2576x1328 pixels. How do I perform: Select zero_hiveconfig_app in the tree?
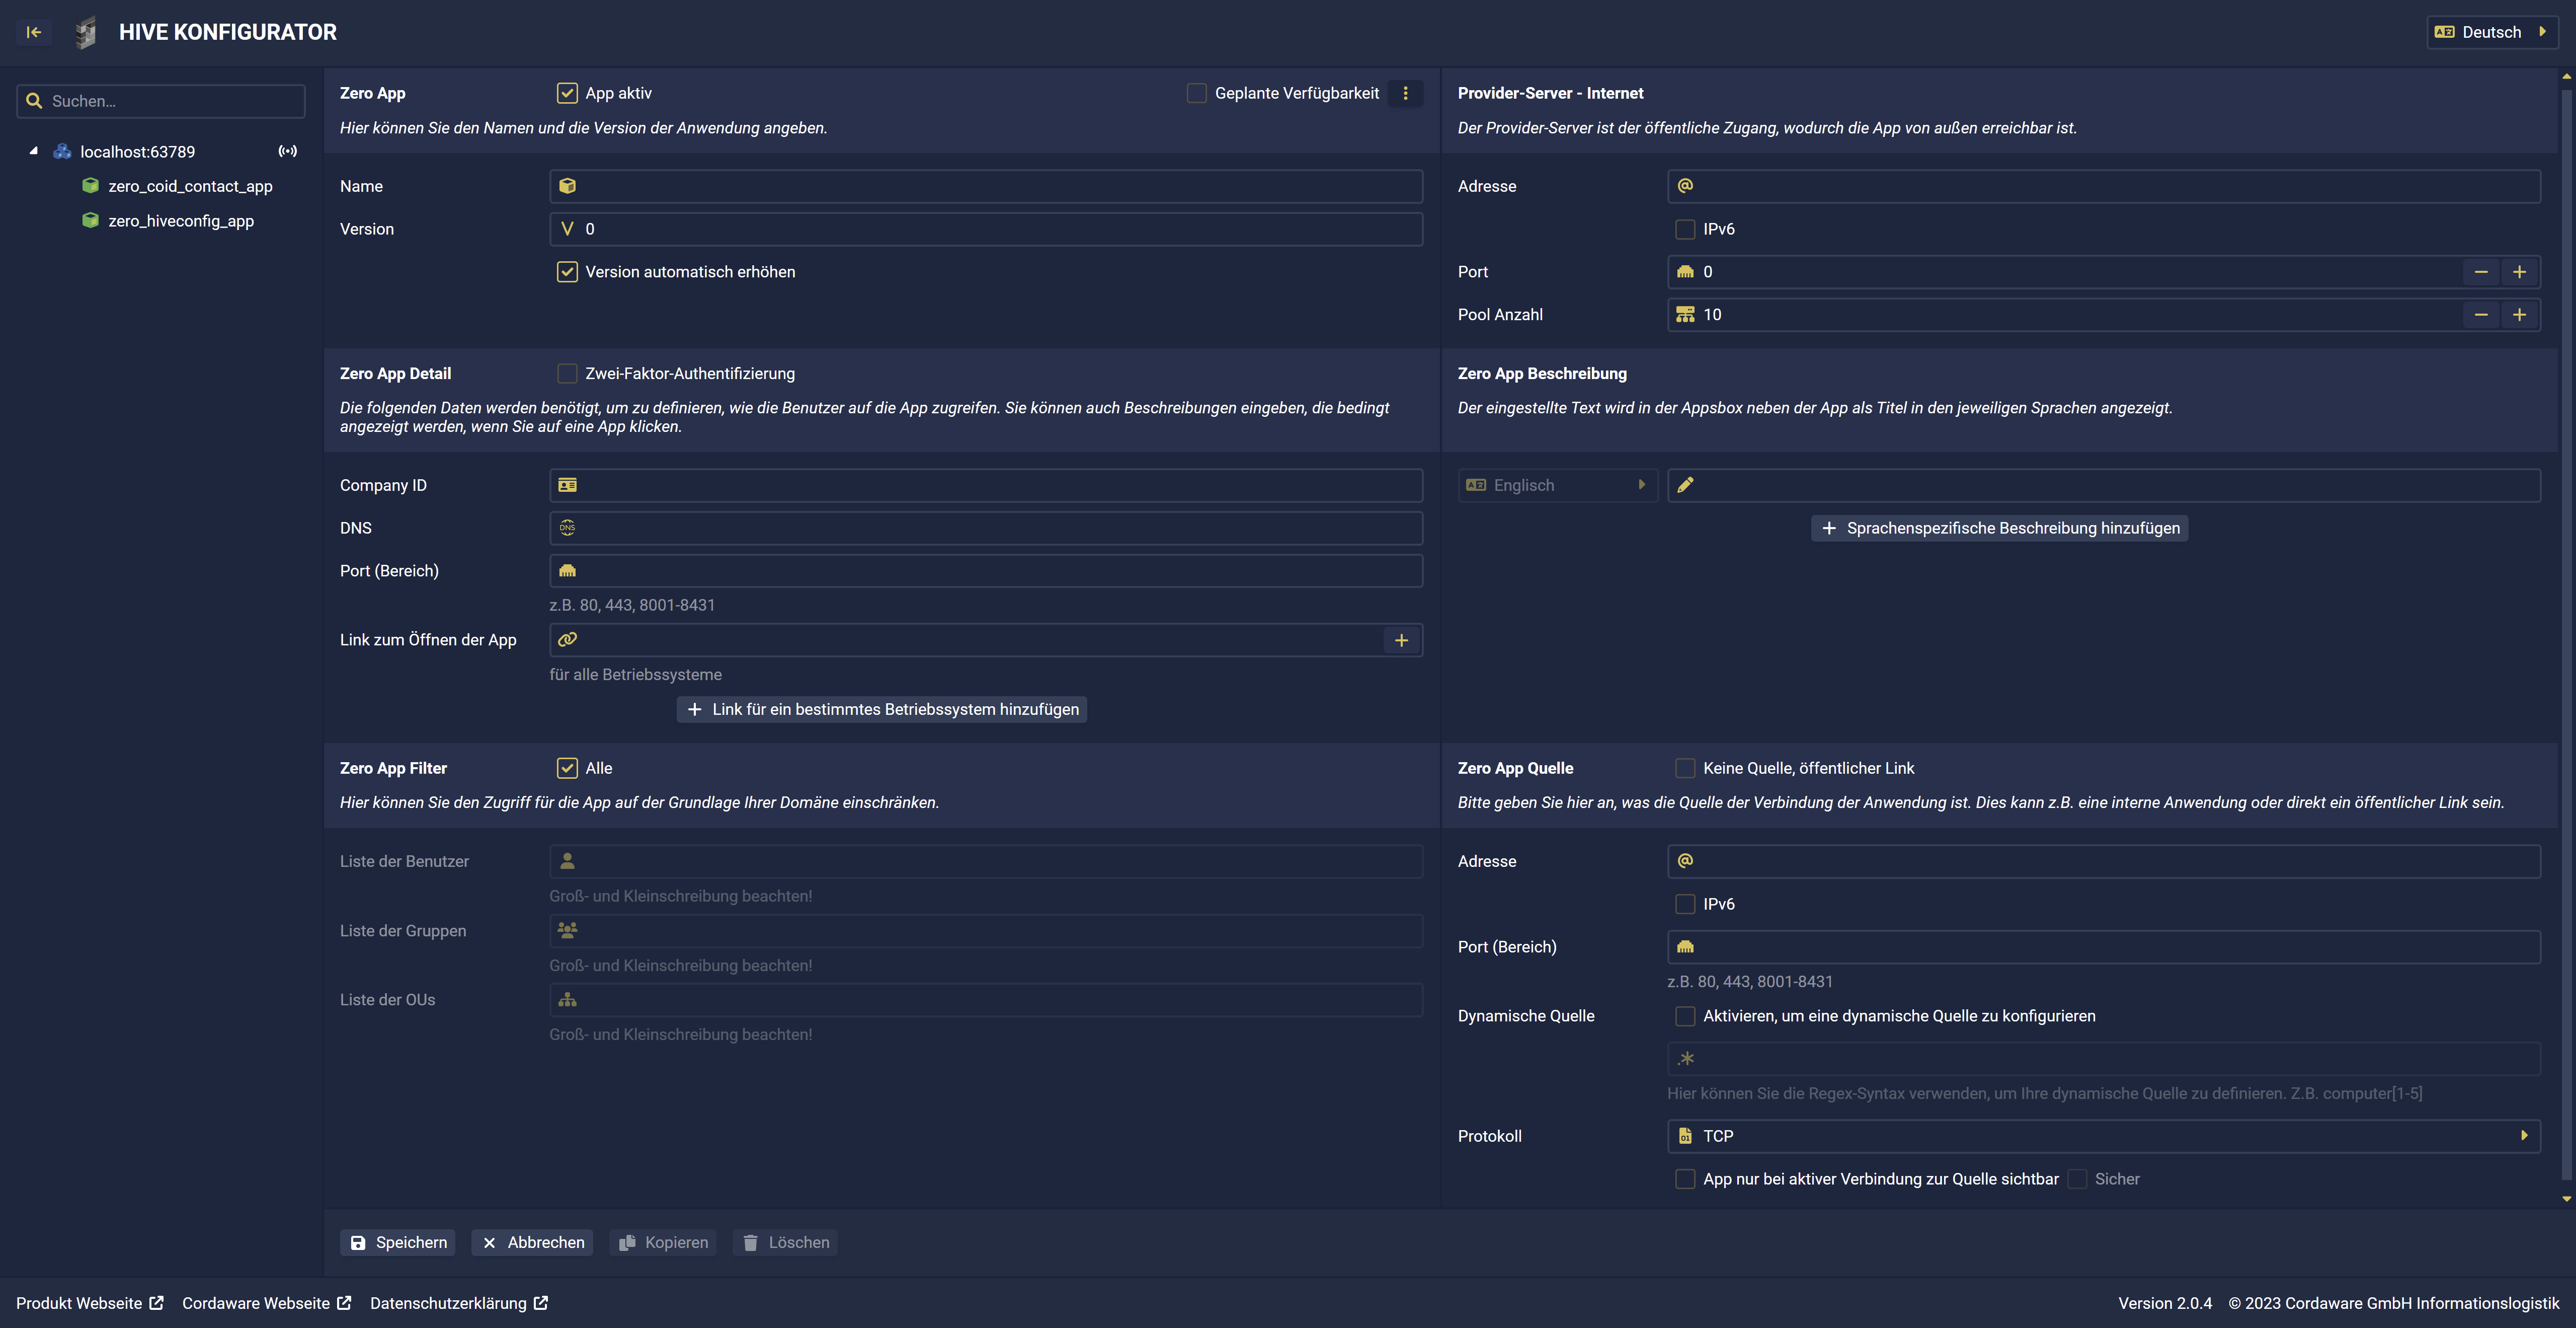pos(181,220)
